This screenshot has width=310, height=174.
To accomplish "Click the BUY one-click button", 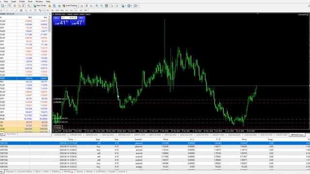I will pos(81,18).
